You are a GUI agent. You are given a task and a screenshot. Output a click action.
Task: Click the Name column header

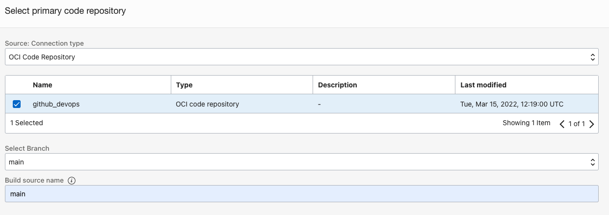[x=43, y=85]
